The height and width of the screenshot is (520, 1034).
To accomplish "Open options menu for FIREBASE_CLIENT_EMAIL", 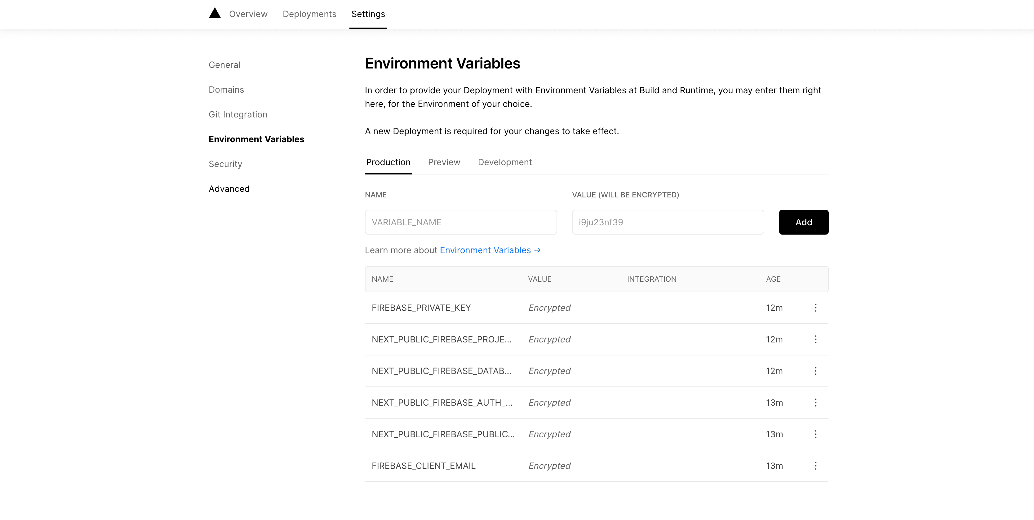I will tap(815, 466).
